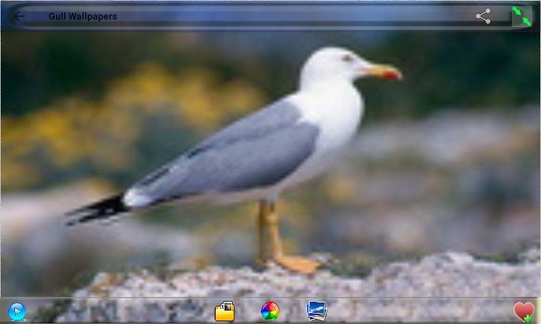Add to favorites with heart icon

(523, 312)
